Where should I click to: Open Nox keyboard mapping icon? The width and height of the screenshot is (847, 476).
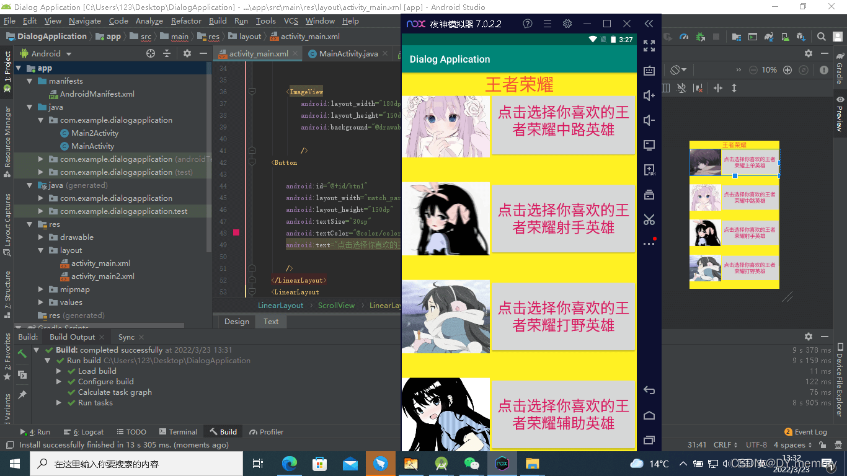(x=649, y=71)
